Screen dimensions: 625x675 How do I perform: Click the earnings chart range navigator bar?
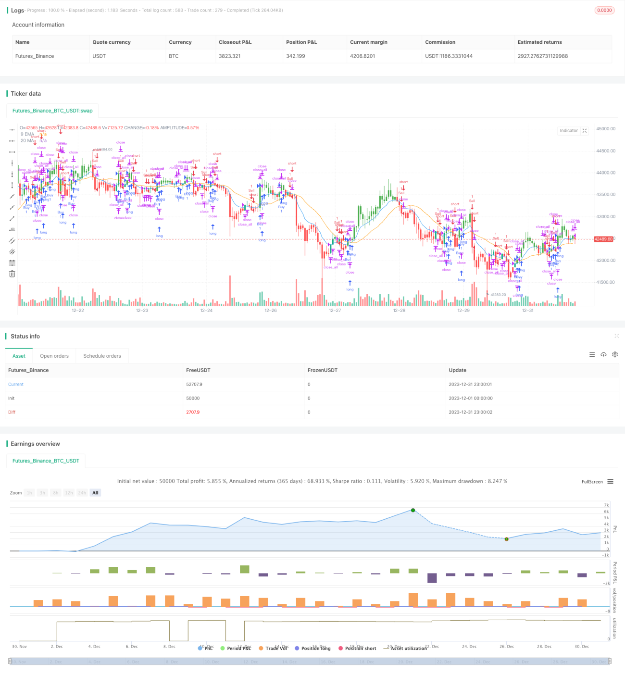click(310, 662)
